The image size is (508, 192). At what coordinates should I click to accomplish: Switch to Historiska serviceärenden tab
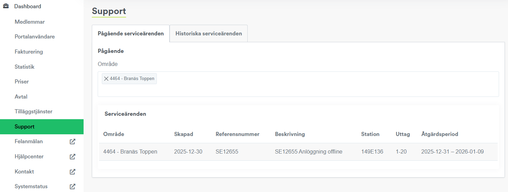[208, 34]
